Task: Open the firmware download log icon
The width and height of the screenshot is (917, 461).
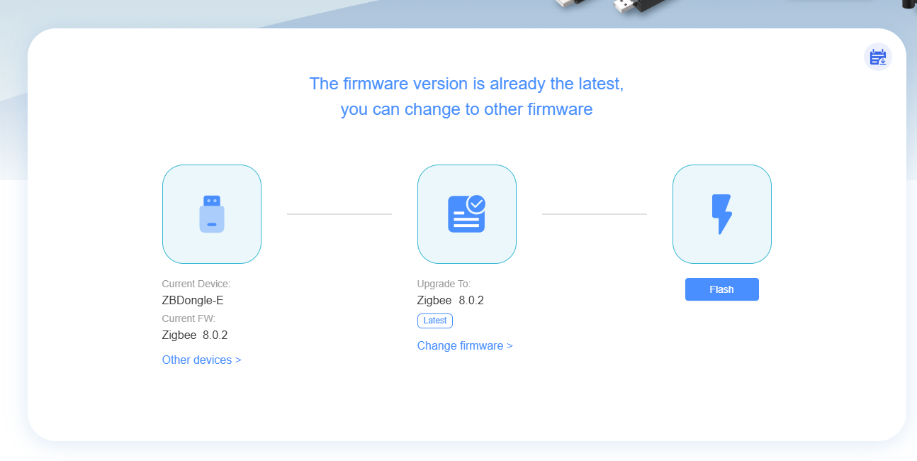Action: [877, 57]
